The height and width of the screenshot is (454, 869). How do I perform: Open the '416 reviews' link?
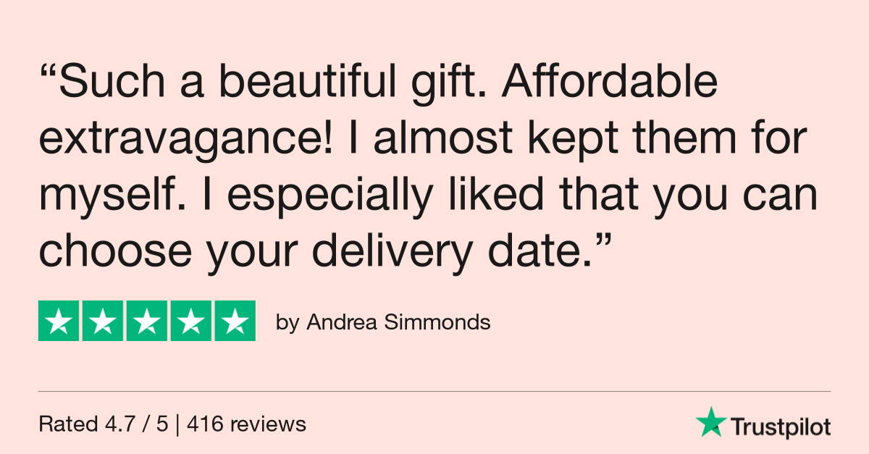point(246,424)
